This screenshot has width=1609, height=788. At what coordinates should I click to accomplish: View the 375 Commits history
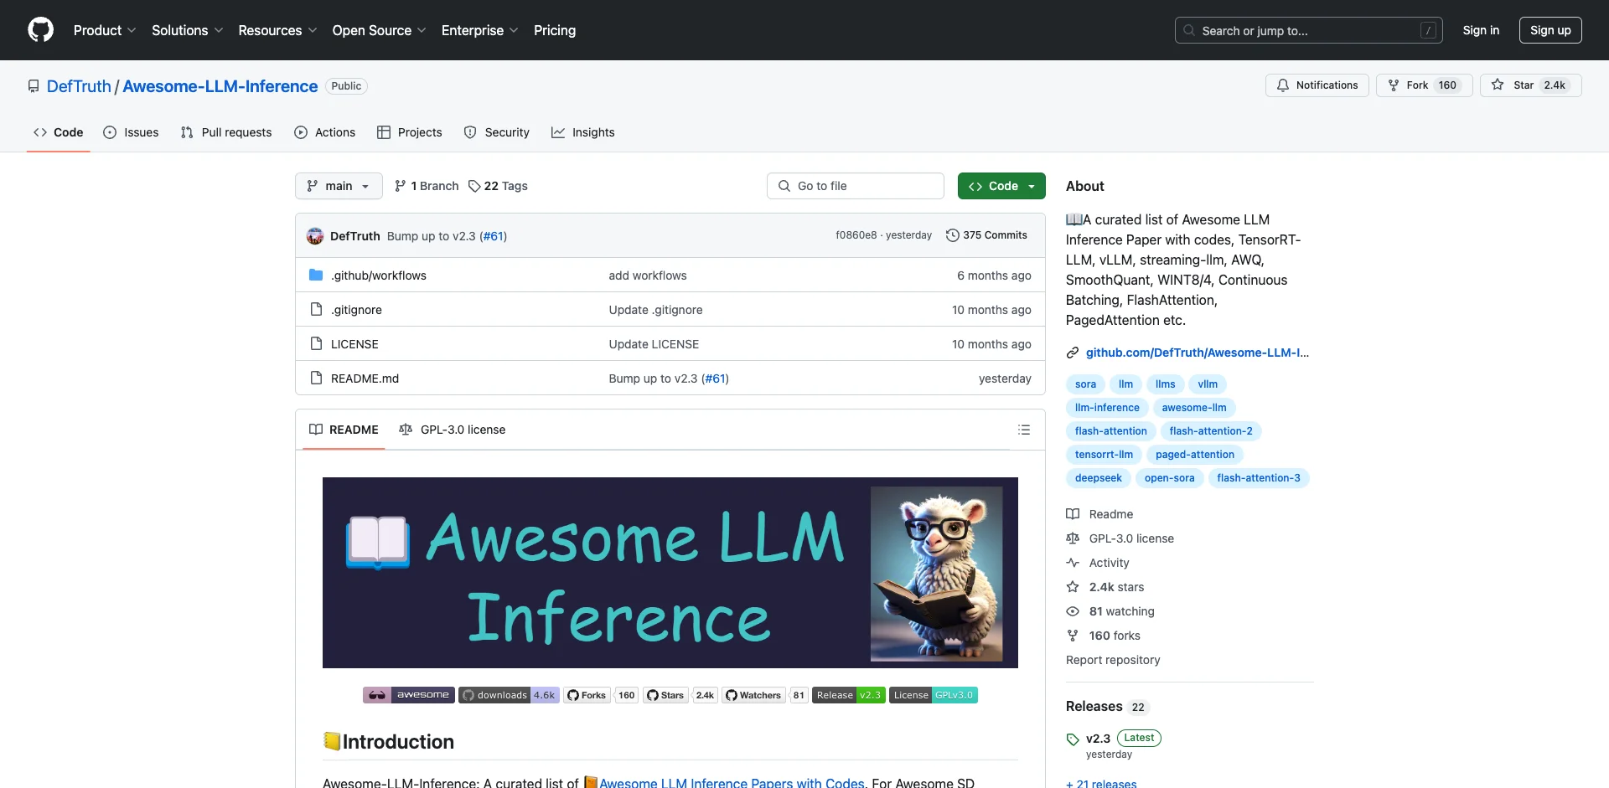click(x=986, y=235)
